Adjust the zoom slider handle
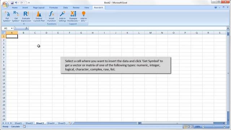The height and width of the screenshot is (130, 231). pyautogui.click(x=214, y=126)
